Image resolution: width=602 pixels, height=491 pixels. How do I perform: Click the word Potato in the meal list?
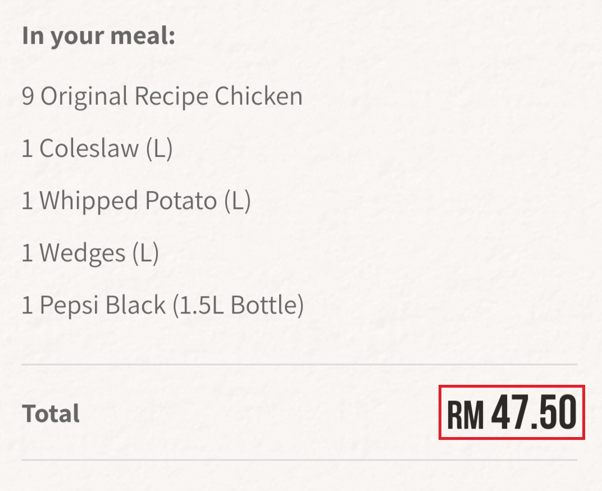181,201
